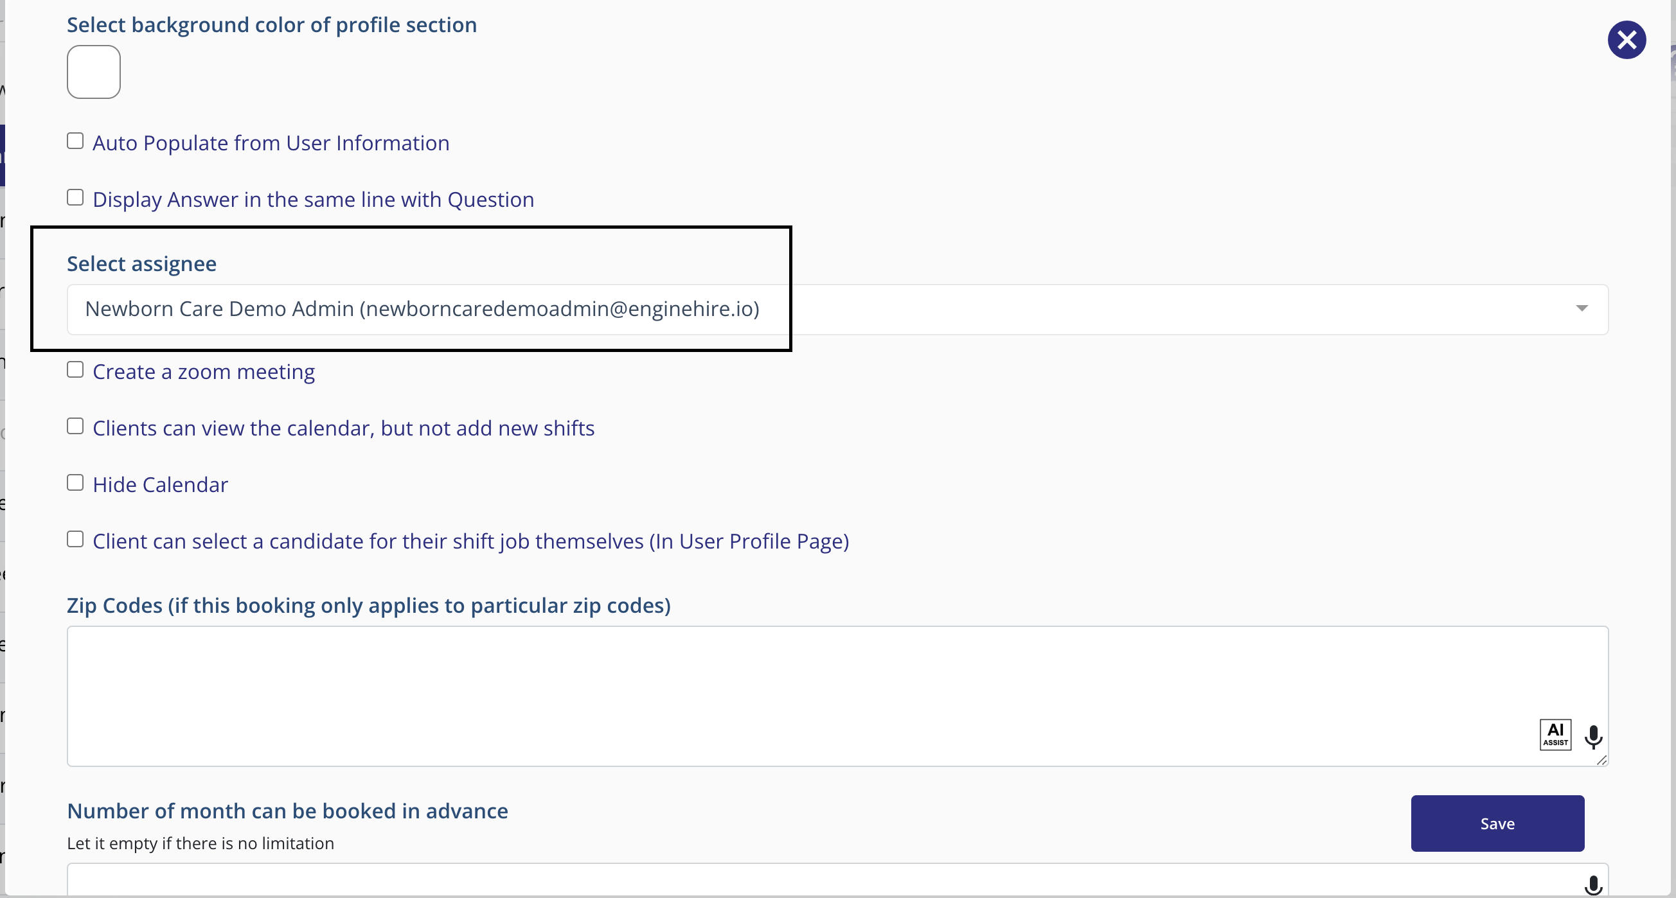Screen dimensions: 1676x898
Task: Tick Create a zoom meeting checkbox
Action: tap(75, 370)
